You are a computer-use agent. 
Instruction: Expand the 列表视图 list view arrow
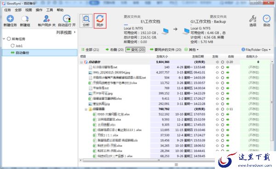tap(75, 32)
